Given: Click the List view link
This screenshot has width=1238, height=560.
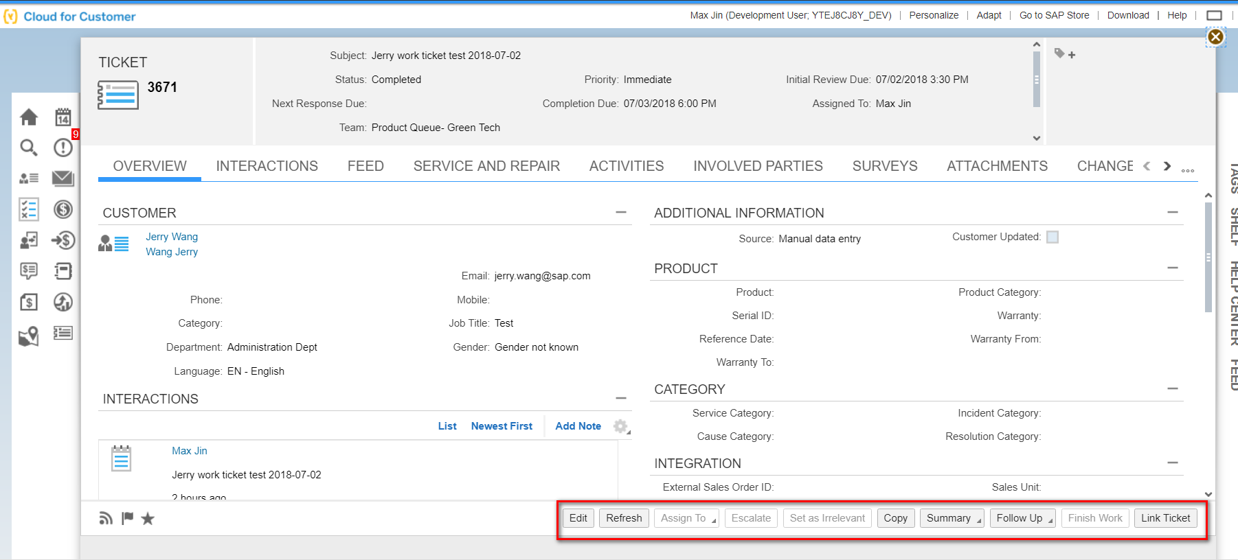Looking at the screenshot, I should coord(447,426).
